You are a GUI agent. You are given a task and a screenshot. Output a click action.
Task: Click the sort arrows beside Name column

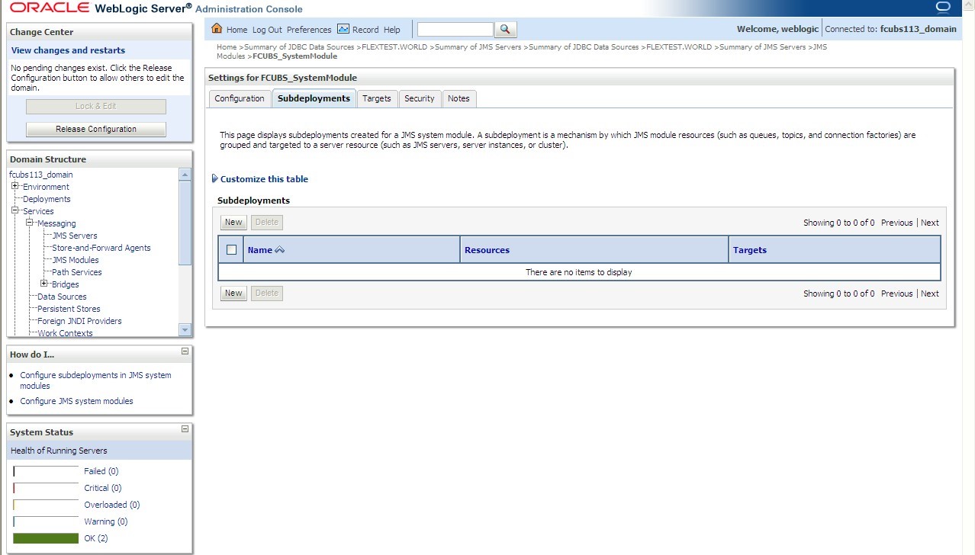[x=279, y=250]
